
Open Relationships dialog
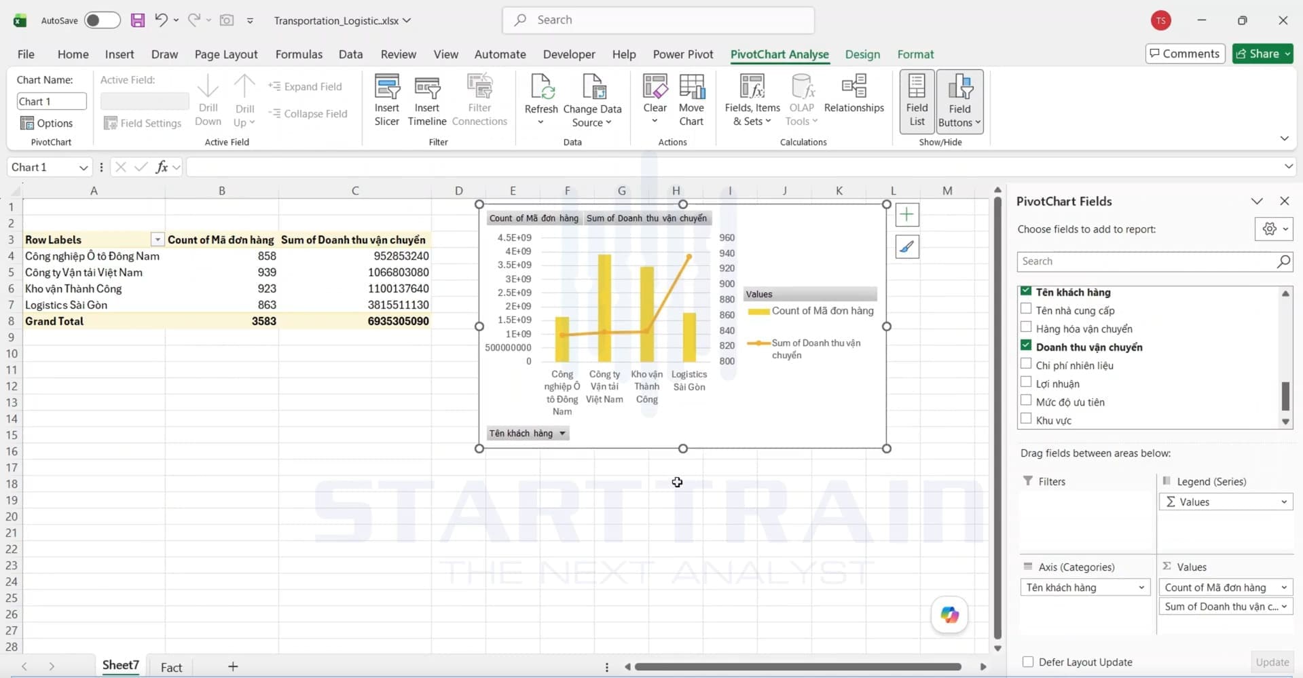click(854, 94)
